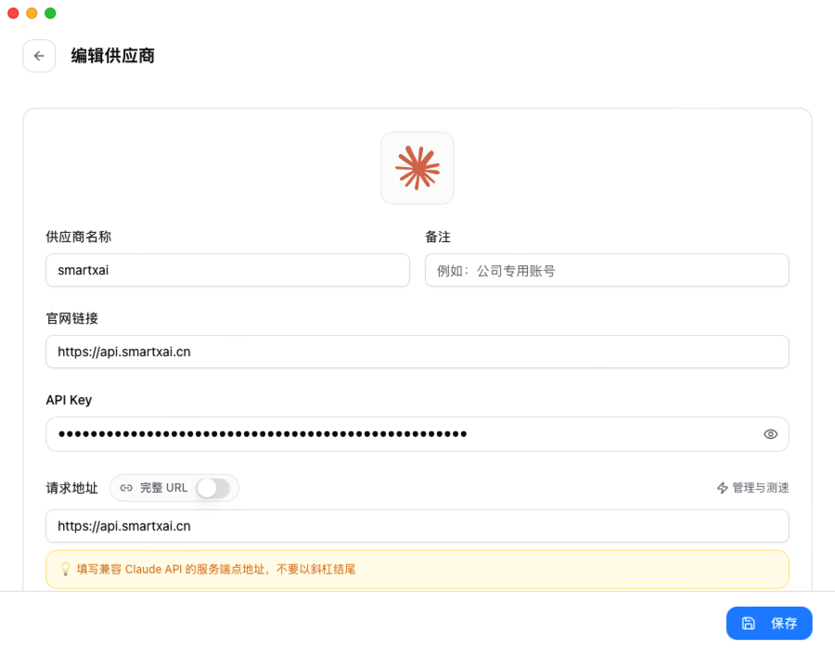Close the window with the red button

coord(13,13)
